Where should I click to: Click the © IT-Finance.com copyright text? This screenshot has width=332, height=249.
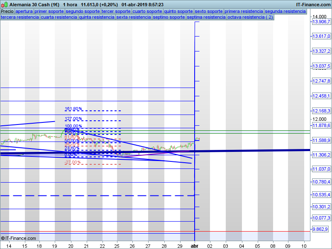point(19,238)
